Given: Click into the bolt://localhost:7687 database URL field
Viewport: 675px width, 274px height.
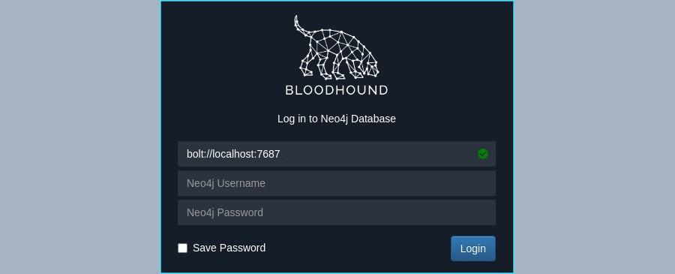Looking at the screenshot, I should (x=337, y=154).
